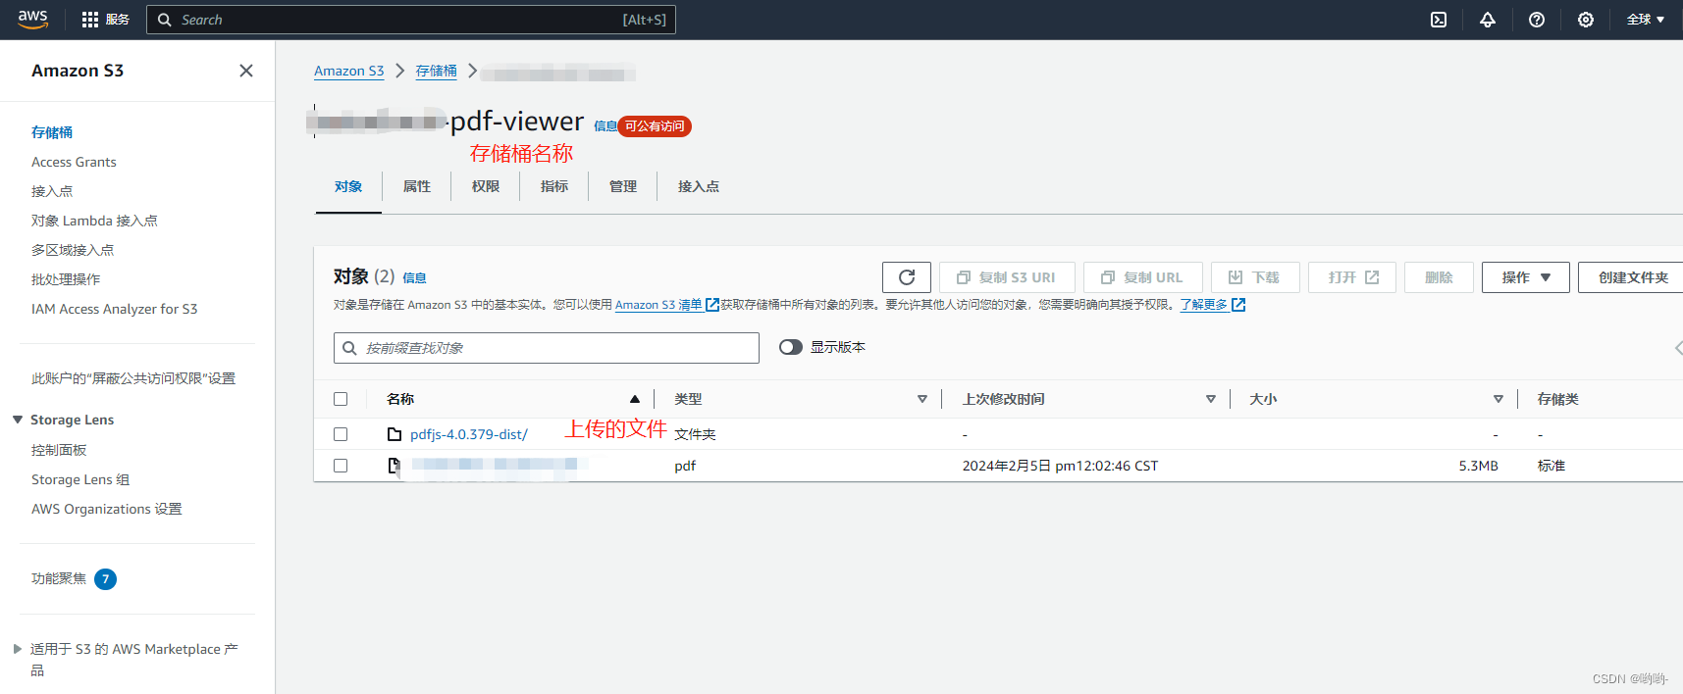Focus the 按前缀查找对象 search field
Viewport: 1683px width, 694px height.
(547, 348)
